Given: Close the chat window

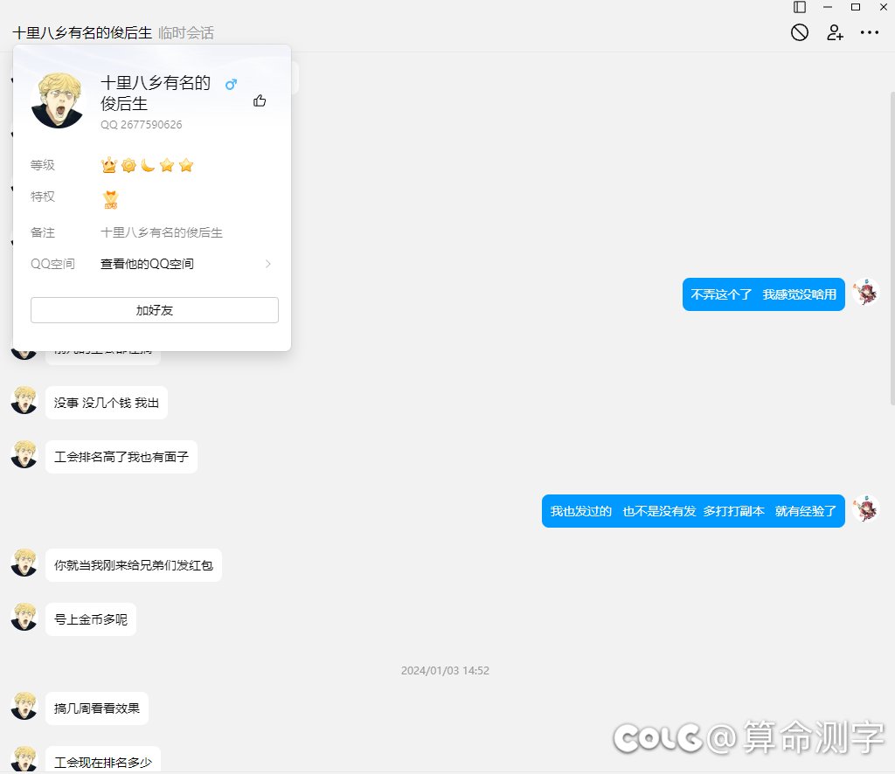Looking at the screenshot, I should [x=883, y=7].
